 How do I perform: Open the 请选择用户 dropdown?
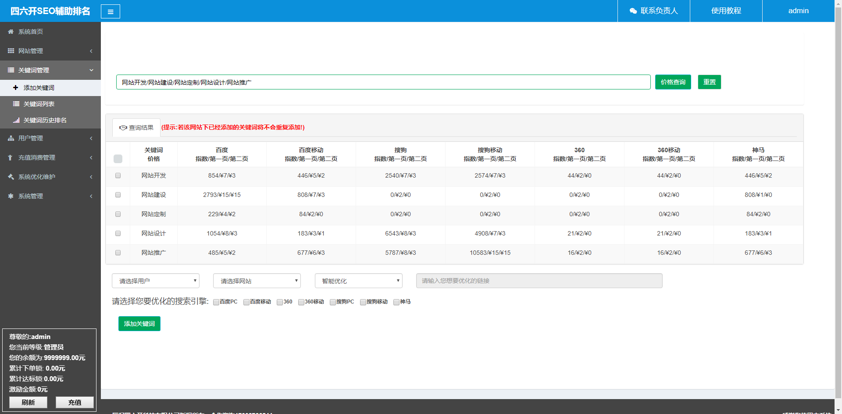[156, 281]
